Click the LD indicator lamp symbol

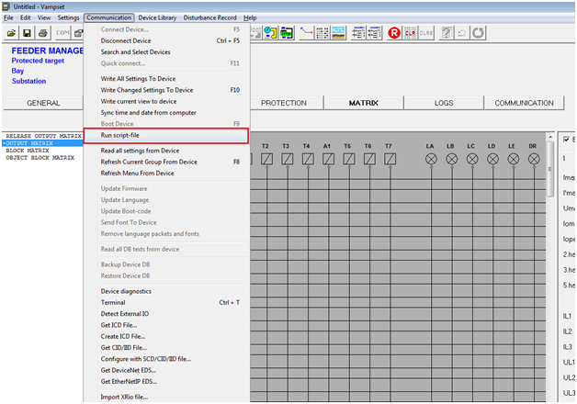tap(492, 159)
